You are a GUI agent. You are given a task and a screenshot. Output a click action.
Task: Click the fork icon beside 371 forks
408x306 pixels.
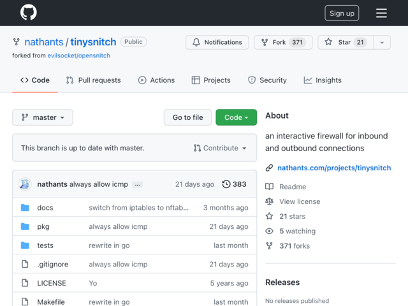coord(269,246)
